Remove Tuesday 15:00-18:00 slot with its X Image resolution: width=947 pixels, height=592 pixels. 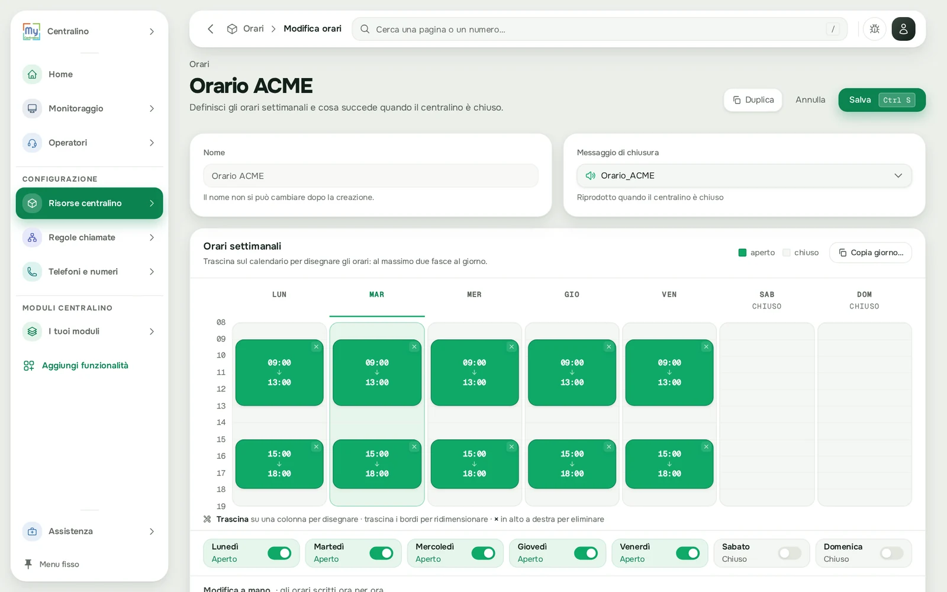point(414,447)
